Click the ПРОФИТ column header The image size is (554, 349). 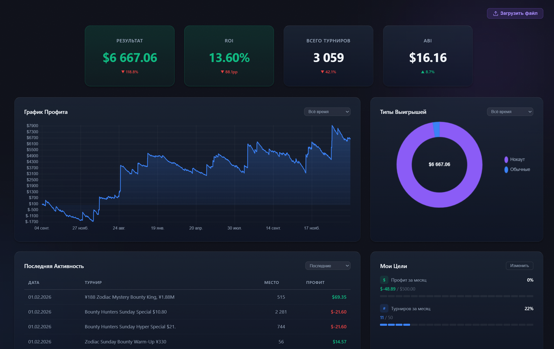[x=315, y=282]
